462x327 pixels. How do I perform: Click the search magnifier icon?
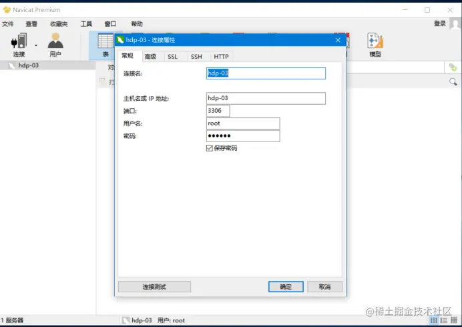(453, 81)
